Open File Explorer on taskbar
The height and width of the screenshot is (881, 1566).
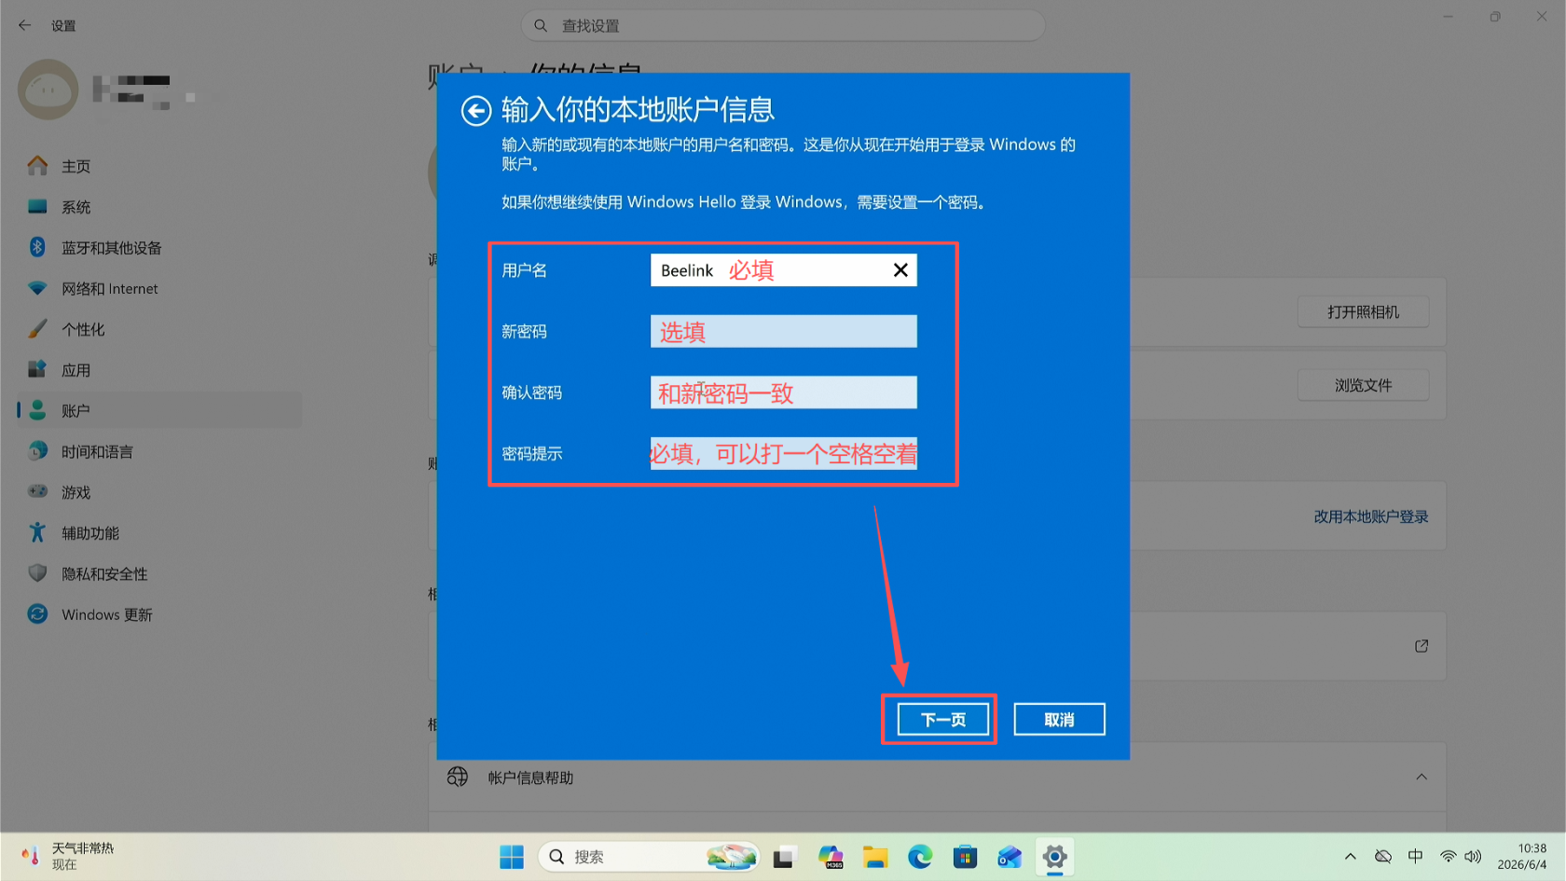(x=875, y=857)
